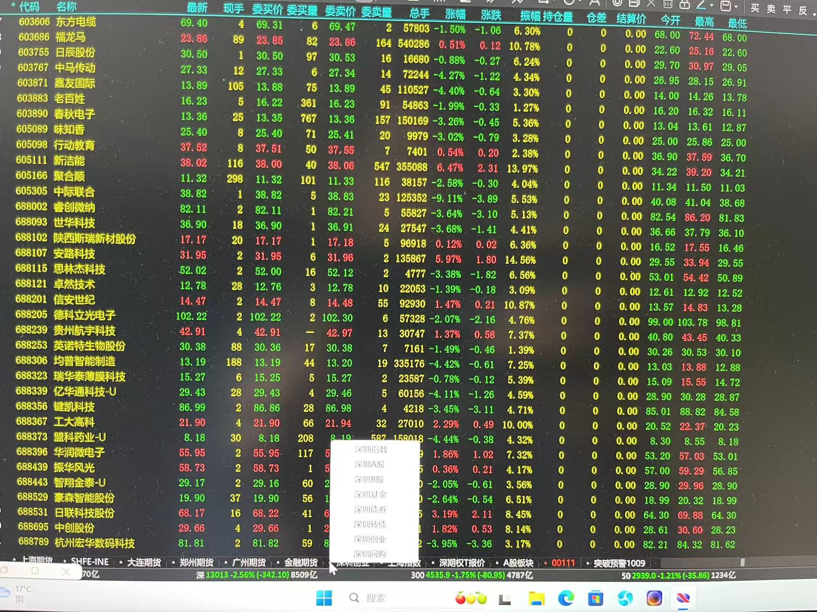
Task: Sort by the 涨跌 column header
Action: click(491, 15)
